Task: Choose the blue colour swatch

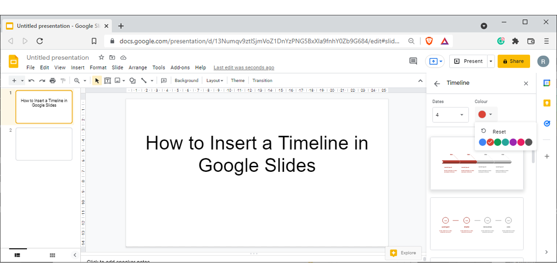Action: click(x=483, y=142)
